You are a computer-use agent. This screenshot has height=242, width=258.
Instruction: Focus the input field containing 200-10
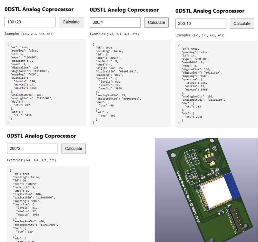click(201, 24)
